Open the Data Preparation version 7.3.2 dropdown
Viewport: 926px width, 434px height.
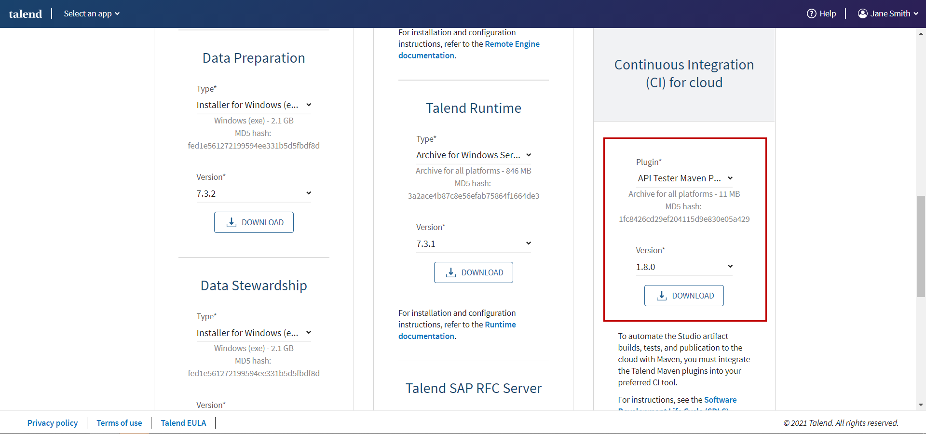[254, 193]
